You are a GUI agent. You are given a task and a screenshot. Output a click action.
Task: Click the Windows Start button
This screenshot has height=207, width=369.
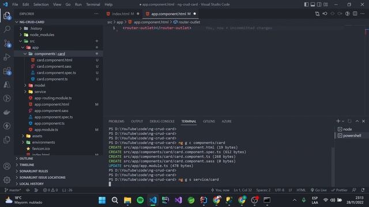[x=102, y=200]
